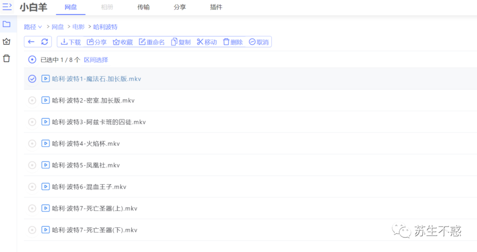Open 哈利·波特4-火焰杯.mkv file name
Screen dimensions: 477x252
(x=86, y=144)
